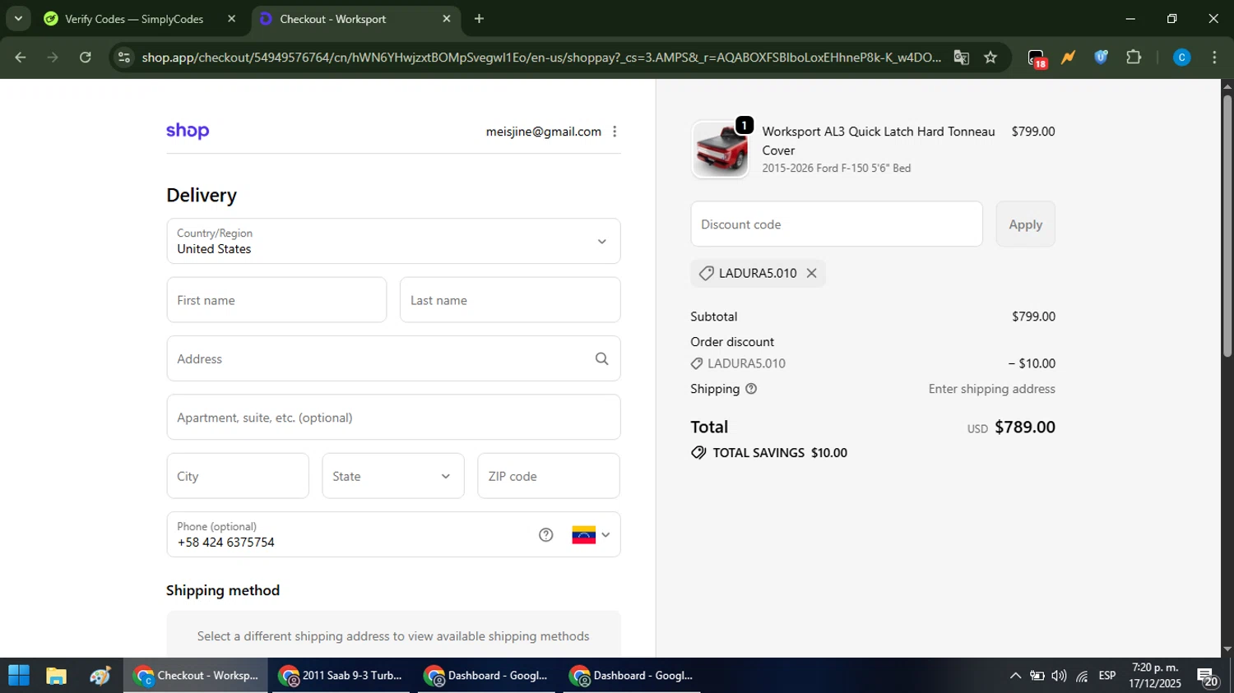Remove the LADURA5.010 discount code
This screenshot has height=693, width=1234.
point(811,273)
